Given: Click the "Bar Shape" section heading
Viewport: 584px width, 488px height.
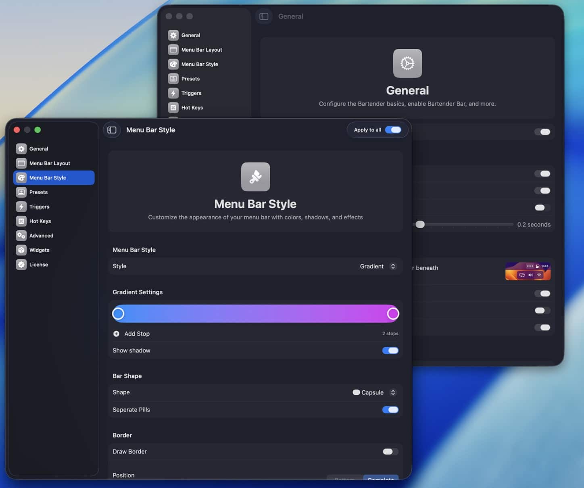Looking at the screenshot, I should [127, 376].
